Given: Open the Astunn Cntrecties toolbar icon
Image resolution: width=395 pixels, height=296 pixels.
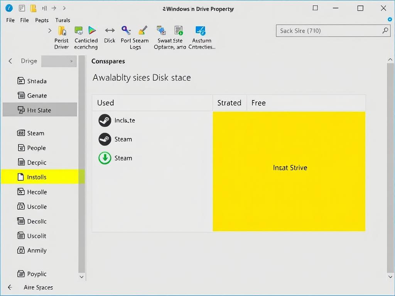Looking at the screenshot, I should coord(201,31).
